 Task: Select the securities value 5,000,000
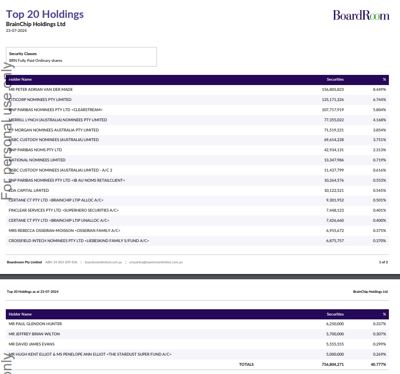point(335,354)
